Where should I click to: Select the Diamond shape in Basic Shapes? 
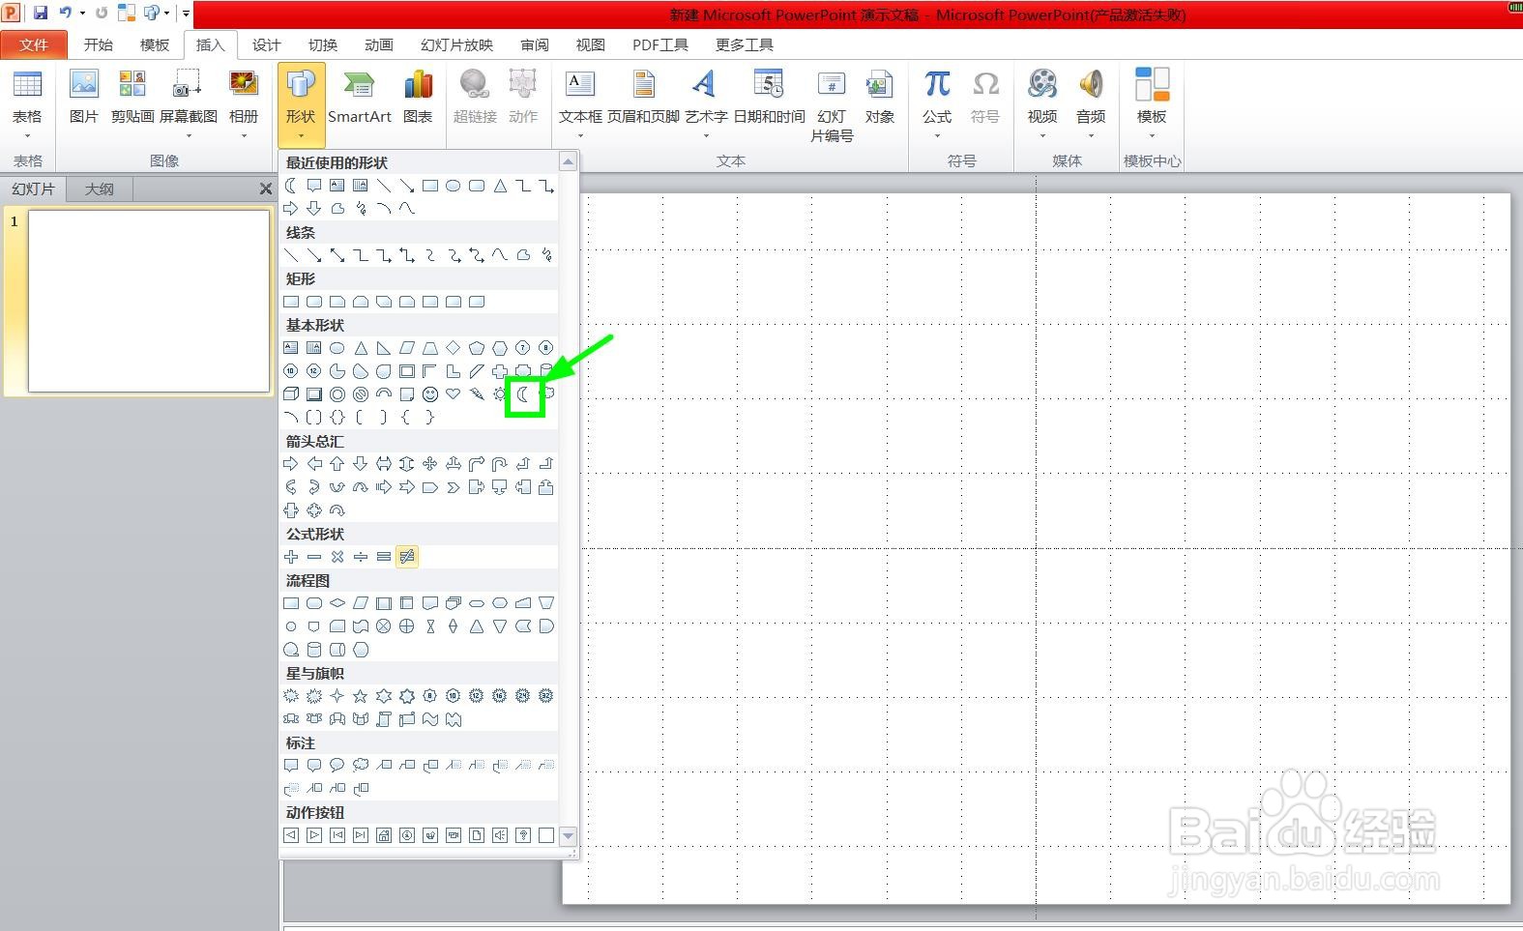tap(454, 348)
